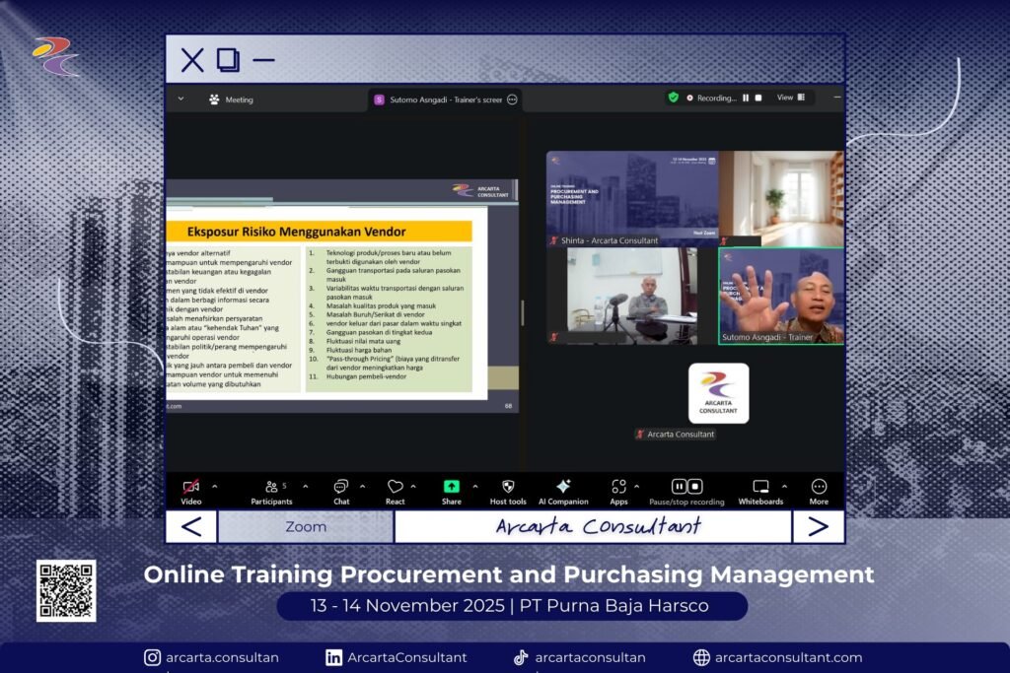Viewport: 1010px width, 673px height.
Task: Expand the arrow next to Video
Action: (x=215, y=486)
